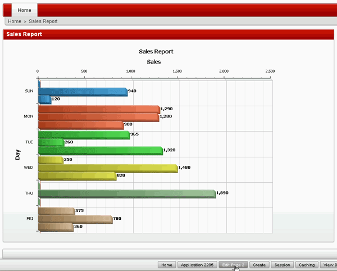Click the FRI bar labeled 780
The image size is (337, 271).
(75, 219)
